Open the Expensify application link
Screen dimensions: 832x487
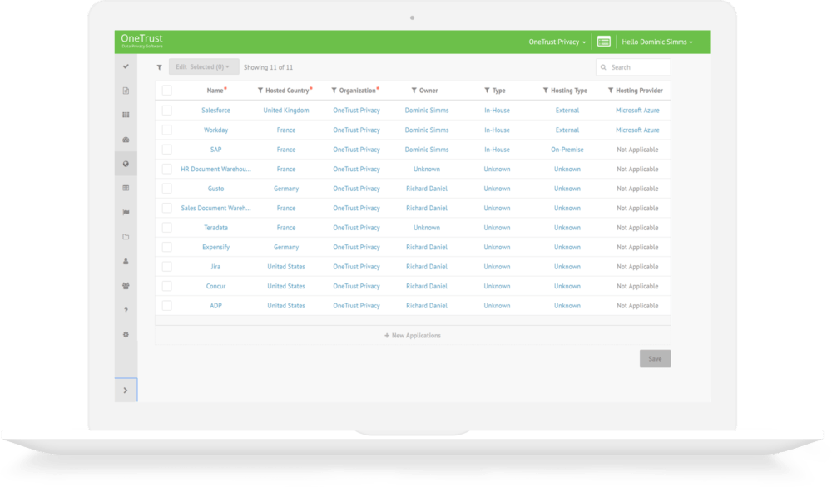216,247
